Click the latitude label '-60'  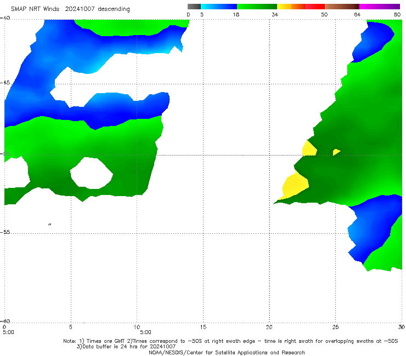pos(5,321)
